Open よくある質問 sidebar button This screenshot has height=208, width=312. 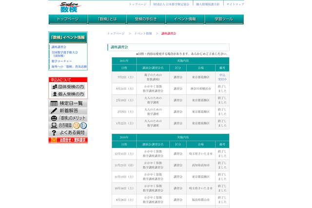[68, 133]
